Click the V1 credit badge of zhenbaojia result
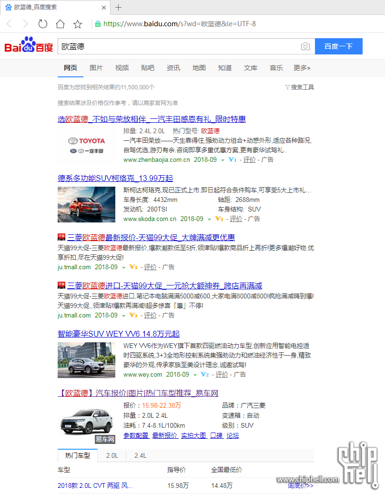Screen dimensions: 385x496 (x=233, y=160)
